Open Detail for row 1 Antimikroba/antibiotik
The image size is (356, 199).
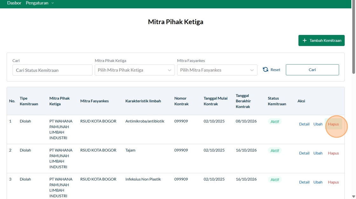coord(304,124)
